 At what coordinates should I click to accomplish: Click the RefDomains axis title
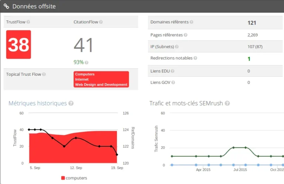[x=133, y=138]
